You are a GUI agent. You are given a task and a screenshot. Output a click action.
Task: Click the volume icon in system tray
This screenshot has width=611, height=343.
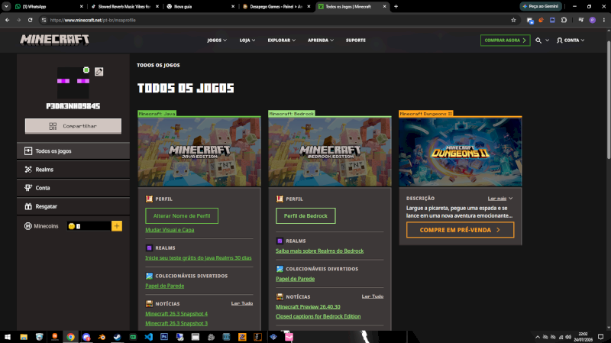(x=568, y=337)
